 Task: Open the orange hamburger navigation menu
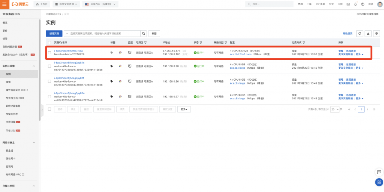[x=4, y=4]
